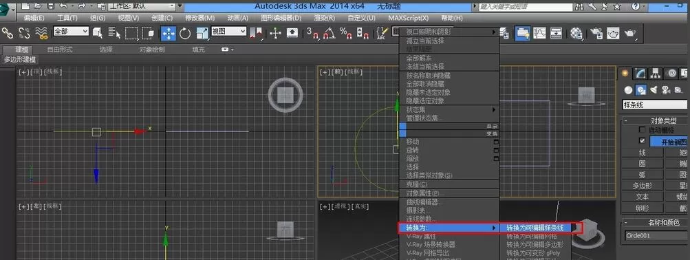The width and height of the screenshot is (690, 260).
Task: Click the Bind to Space Warp icon
Action: point(41,32)
